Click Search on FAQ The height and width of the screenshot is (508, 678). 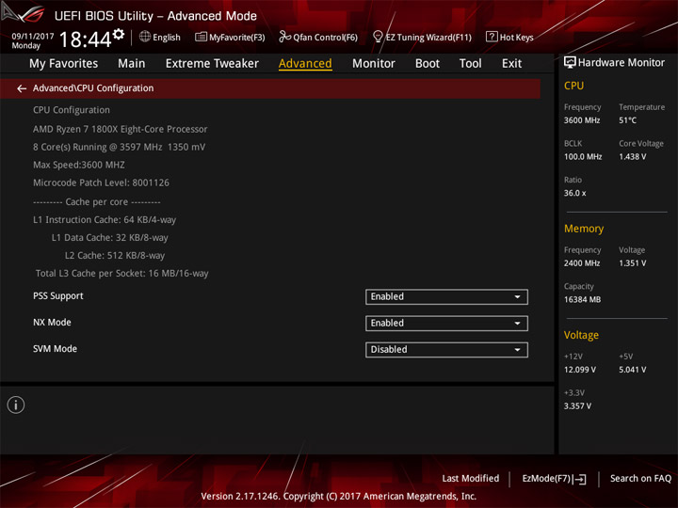point(640,478)
